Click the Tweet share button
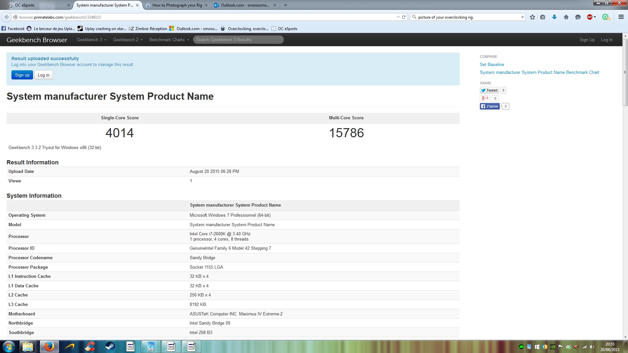Screen dimensions: 628x353 point(489,90)
